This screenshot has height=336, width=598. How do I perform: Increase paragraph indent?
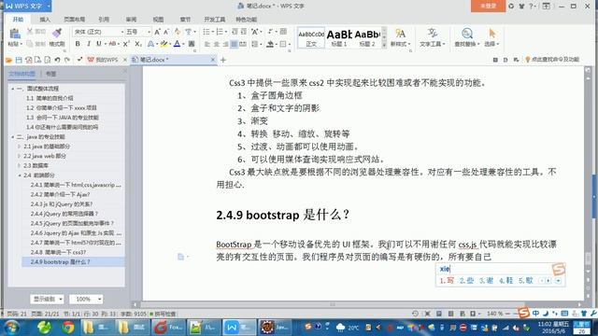click(x=243, y=32)
